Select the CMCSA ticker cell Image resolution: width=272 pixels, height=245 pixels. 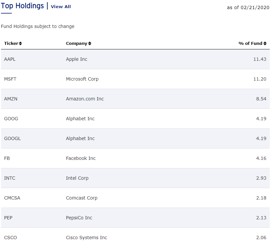(x=12, y=198)
